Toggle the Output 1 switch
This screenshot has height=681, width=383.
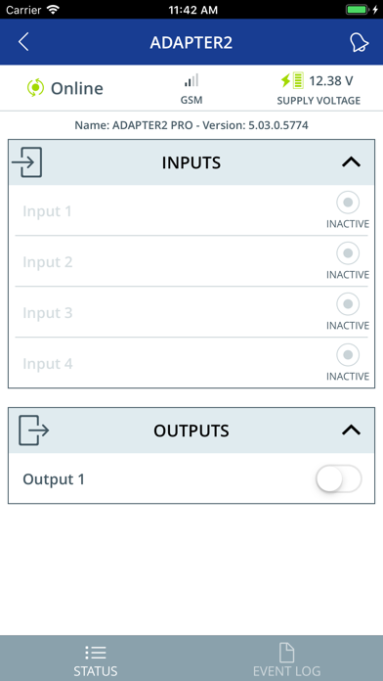[x=339, y=478]
